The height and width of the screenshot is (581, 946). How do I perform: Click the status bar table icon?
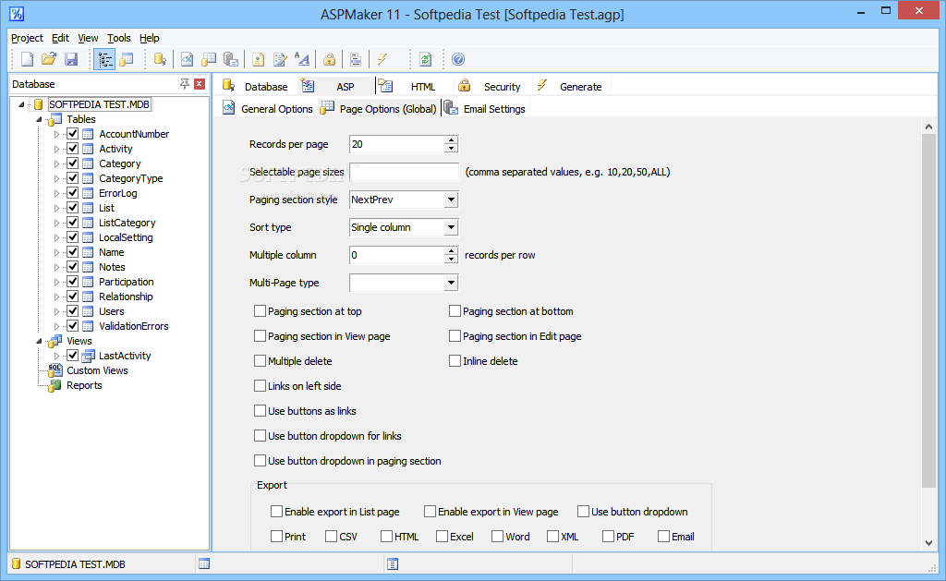tap(204, 564)
